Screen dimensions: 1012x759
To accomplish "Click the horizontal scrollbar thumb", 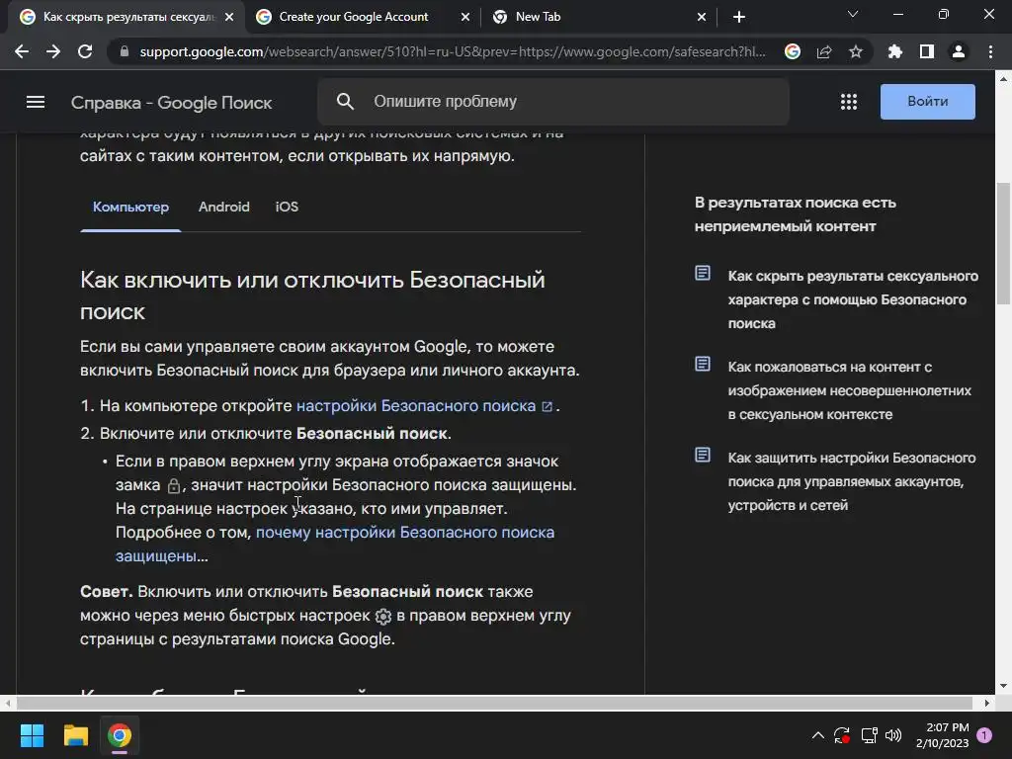I will [494, 703].
